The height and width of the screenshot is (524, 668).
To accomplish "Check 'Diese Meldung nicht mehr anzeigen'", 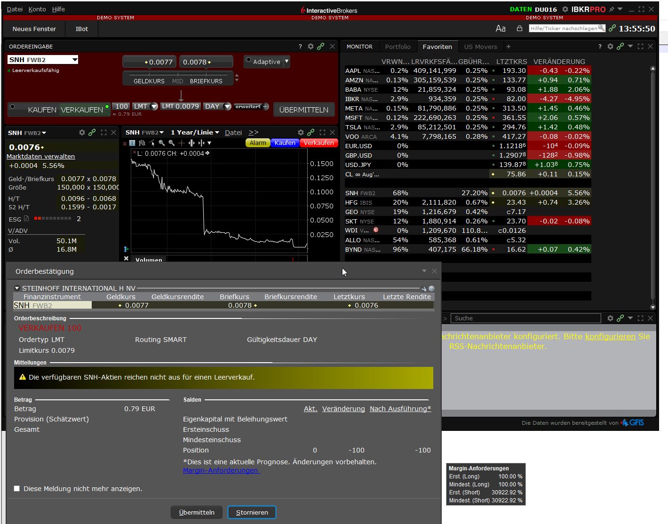I will (17, 489).
